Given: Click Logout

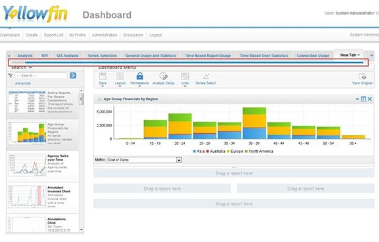Looking at the screenshot, I should click(155, 35).
